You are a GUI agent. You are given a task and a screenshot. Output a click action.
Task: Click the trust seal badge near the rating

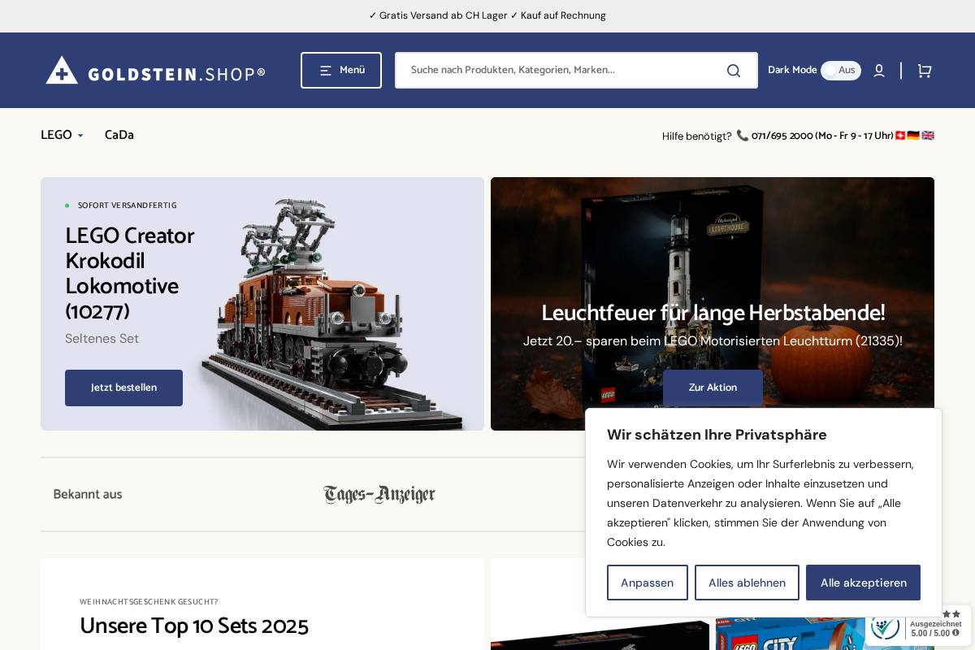(x=885, y=628)
